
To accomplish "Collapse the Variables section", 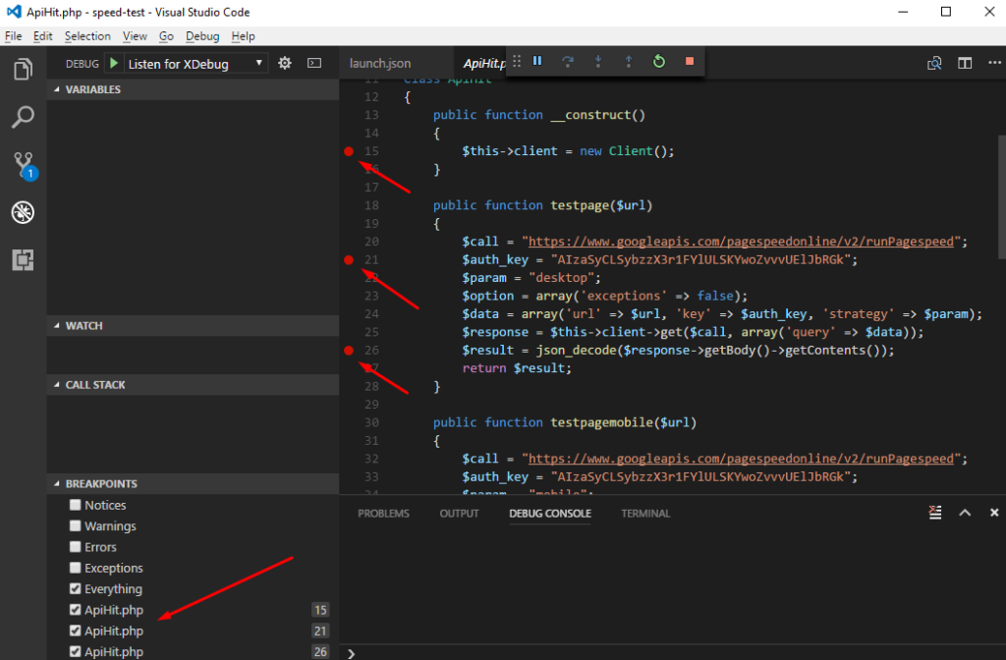I will tap(93, 89).
